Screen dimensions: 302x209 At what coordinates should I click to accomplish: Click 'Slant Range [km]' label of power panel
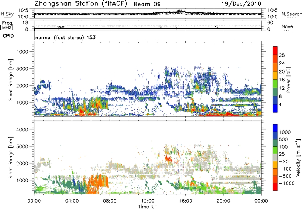pos(11,80)
